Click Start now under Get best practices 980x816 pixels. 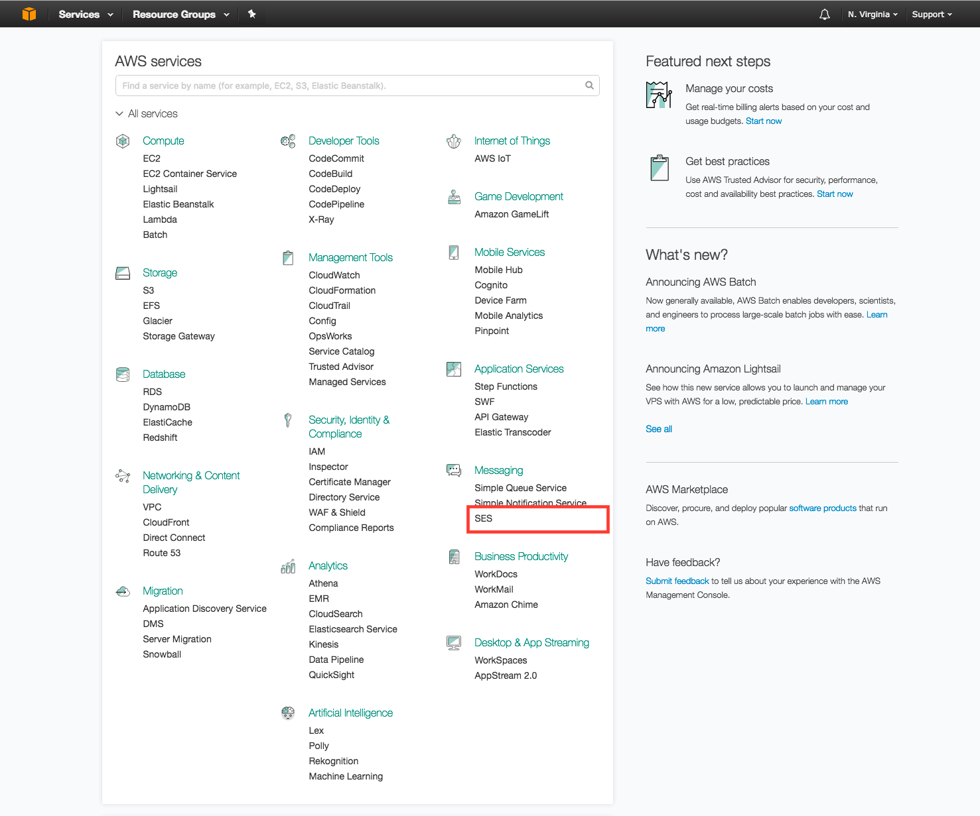point(835,194)
